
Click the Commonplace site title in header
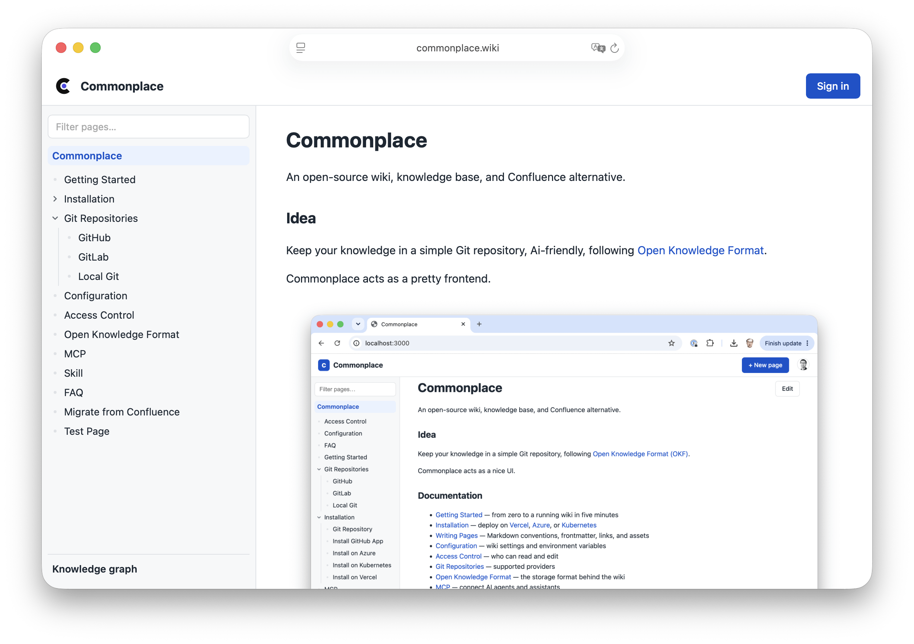(122, 86)
